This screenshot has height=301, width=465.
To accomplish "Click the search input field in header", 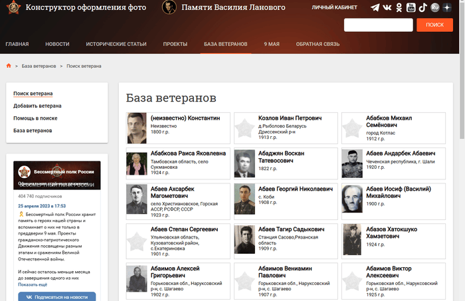I will point(378,25).
